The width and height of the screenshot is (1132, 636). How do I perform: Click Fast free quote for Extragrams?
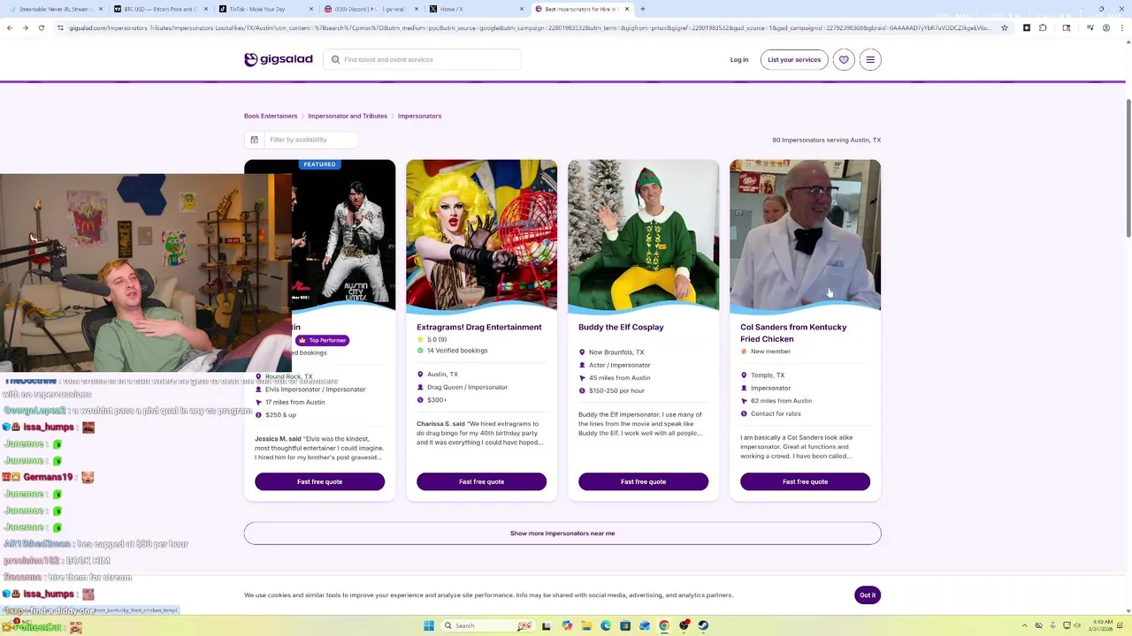[481, 481]
